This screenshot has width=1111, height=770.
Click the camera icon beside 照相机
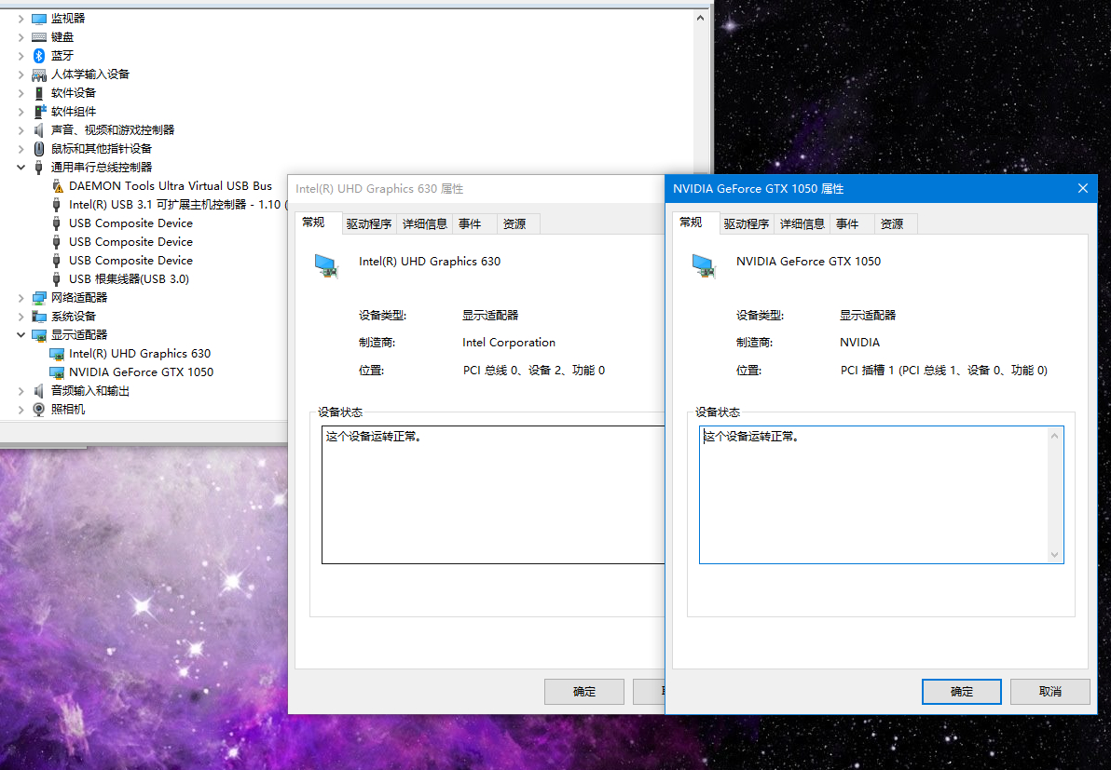39,409
